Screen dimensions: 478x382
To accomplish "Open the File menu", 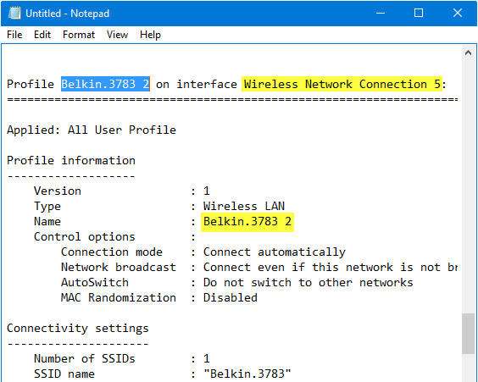I will coord(14,35).
